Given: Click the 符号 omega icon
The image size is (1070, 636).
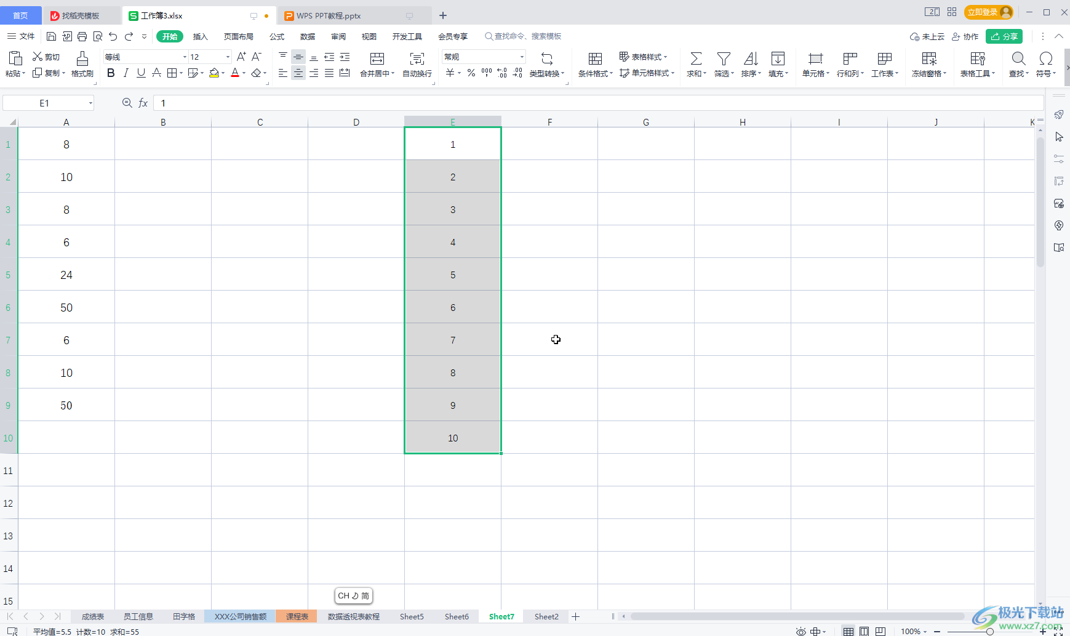Looking at the screenshot, I should pos(1045,58).
